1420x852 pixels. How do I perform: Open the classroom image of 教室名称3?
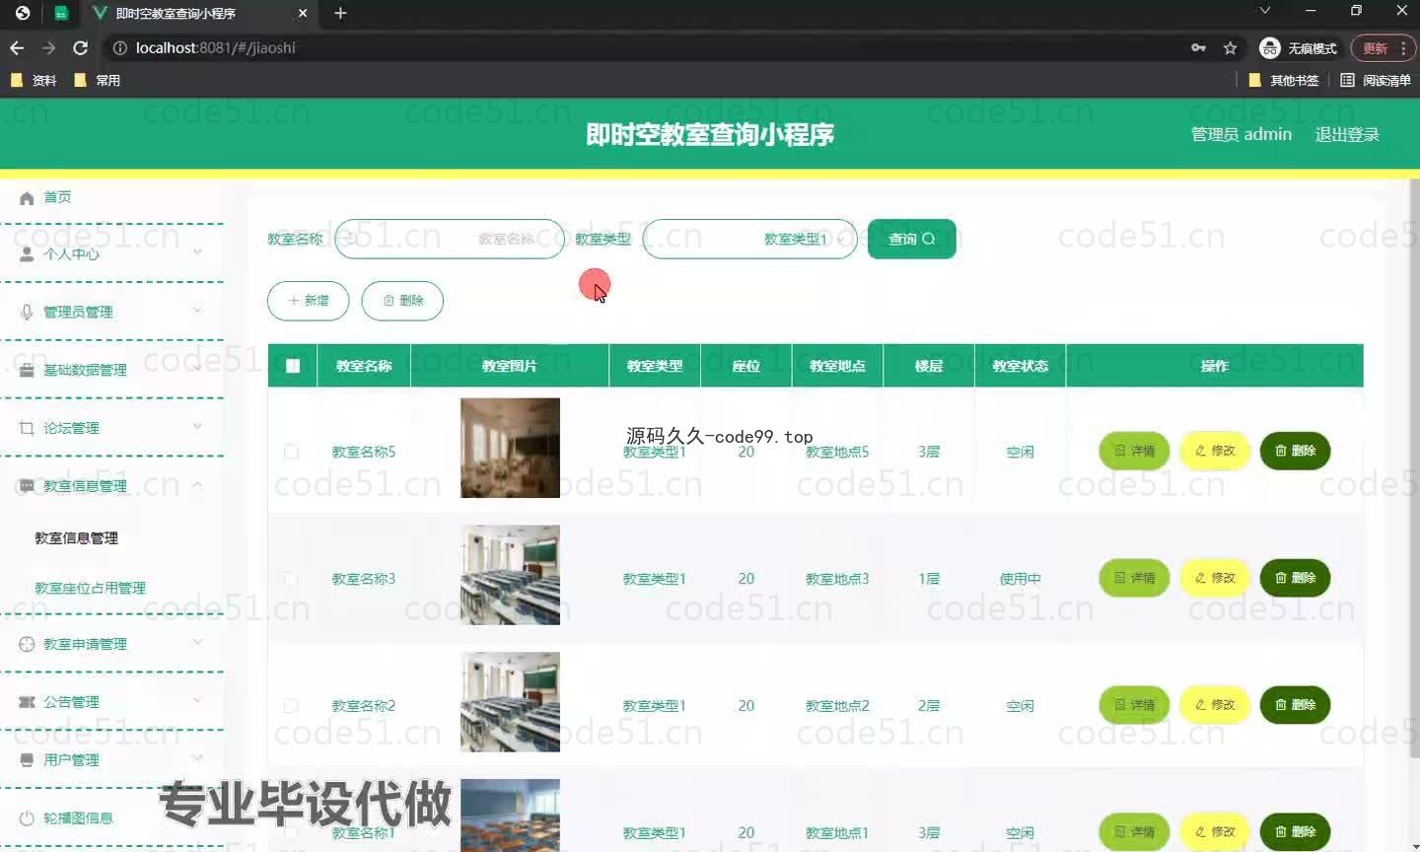510,575
